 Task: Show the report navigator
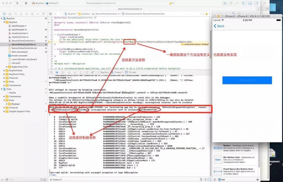[43, 14]
